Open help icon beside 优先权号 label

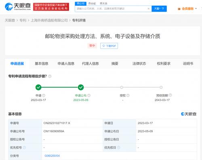click(x=24, y=147)
